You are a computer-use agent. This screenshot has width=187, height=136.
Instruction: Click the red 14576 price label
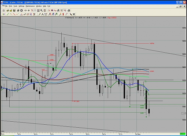coord(152,43)
